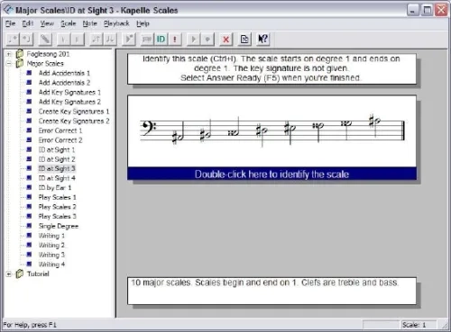Viewport: 451px width, 332px height.
Task: Select the Writing 2 lesson
Action: click(51, 246)
